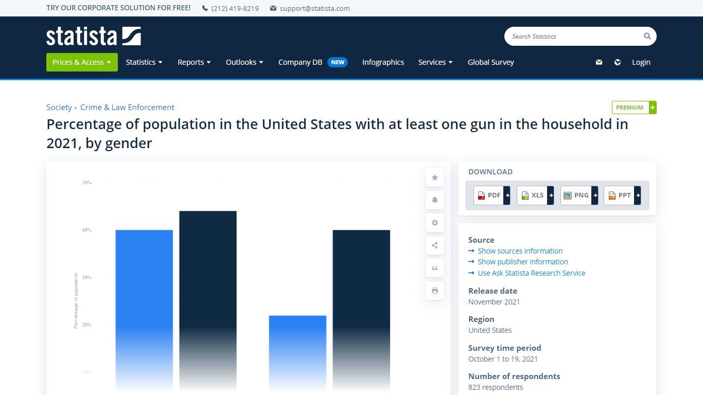Download the statistic as XLS

(535, 195)
